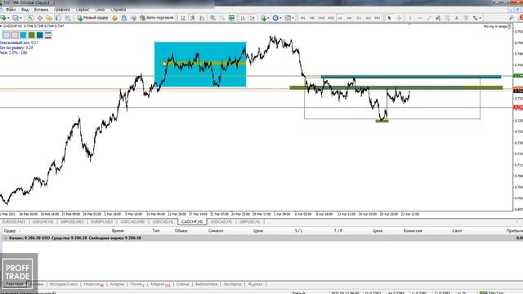Switch to the EURUSD,M15 chart tab
This screenshot has height=294, width=523.
pyautogui.click(x=14, y=221)
